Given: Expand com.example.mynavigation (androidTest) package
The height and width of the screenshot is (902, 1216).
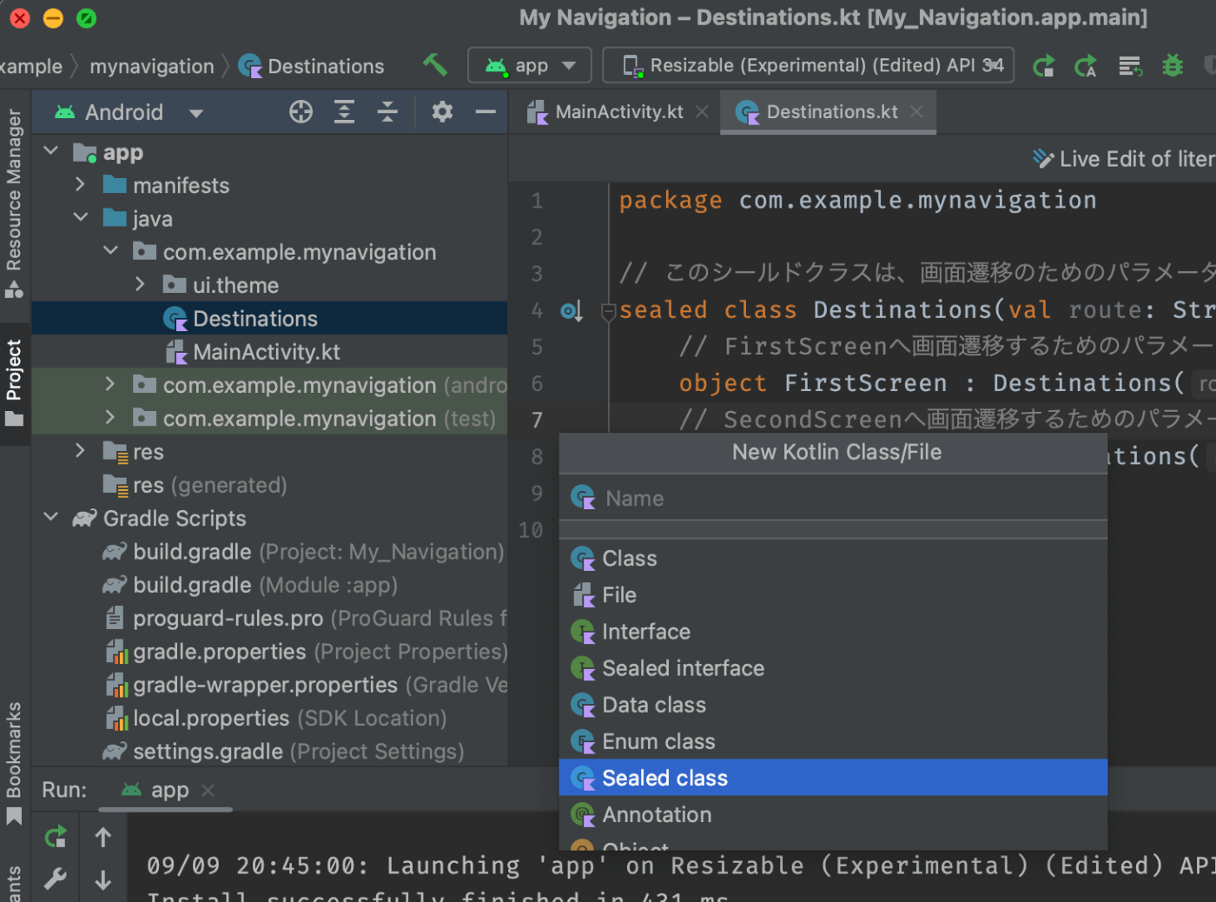Looking at the screenshot, I should 109,384.
